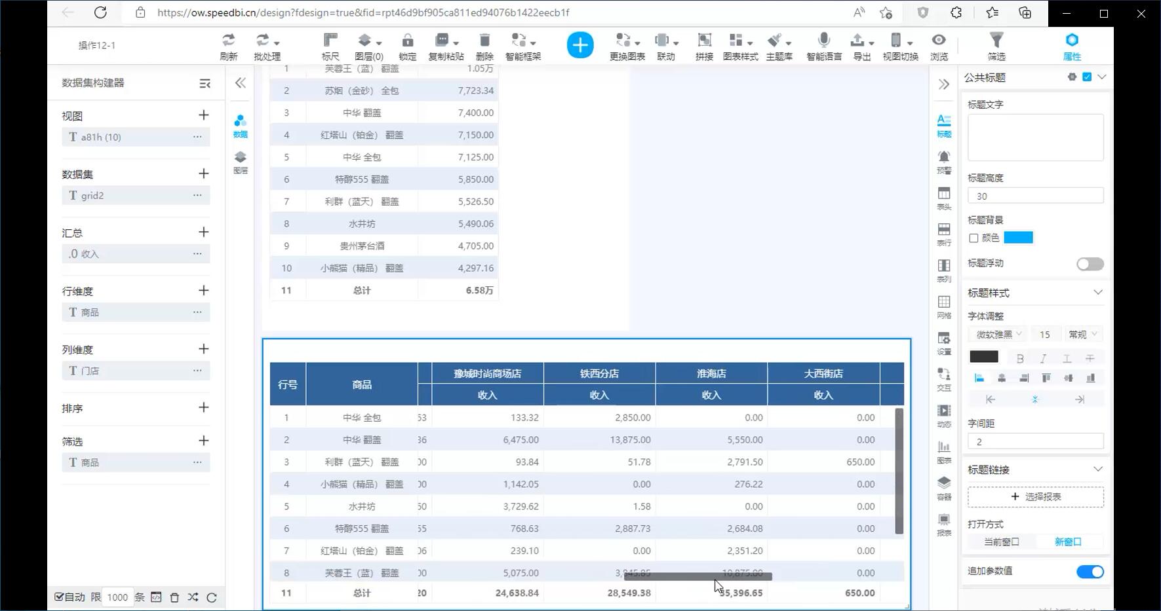The height and width of the screenshot is (611, 1161).
Task: Click the 刷新 refresh icon in toolbar
Action: [x=228, y=46]
